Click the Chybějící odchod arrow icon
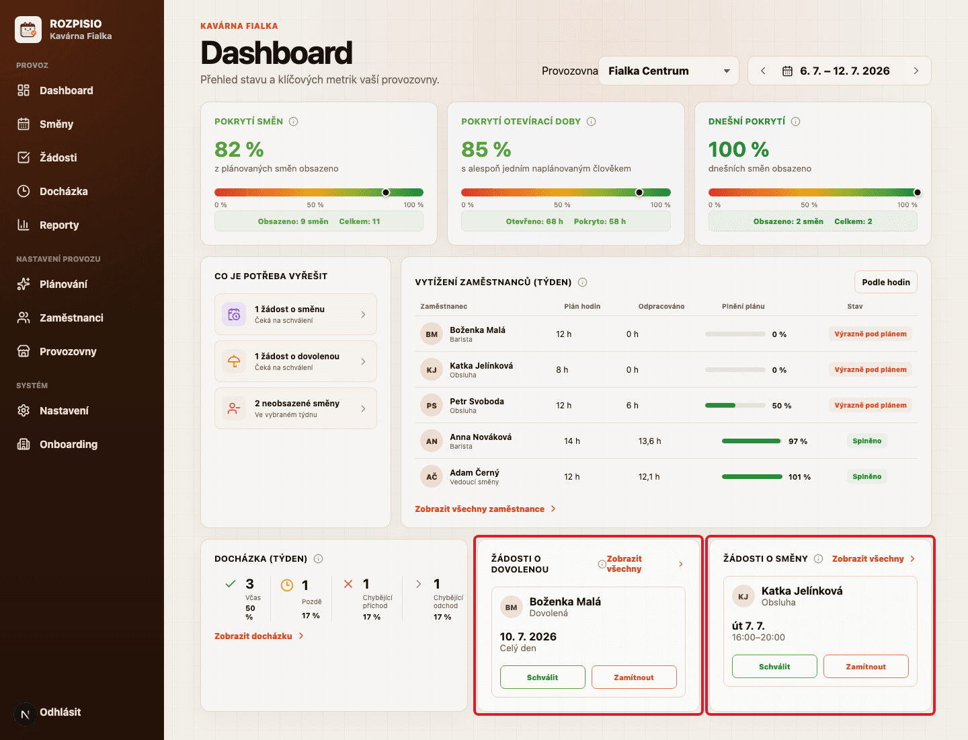This screenshot has height=740, width=968. coord(419,584)
